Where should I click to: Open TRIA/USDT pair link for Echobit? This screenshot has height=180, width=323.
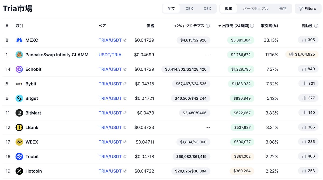pyautogui.click(x=110, y=69)
